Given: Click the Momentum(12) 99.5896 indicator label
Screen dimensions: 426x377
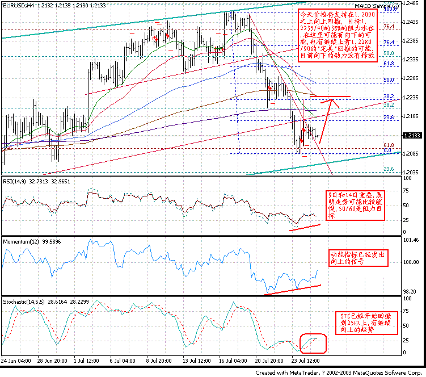Looking at the screenshot, I should coord(32,242).
